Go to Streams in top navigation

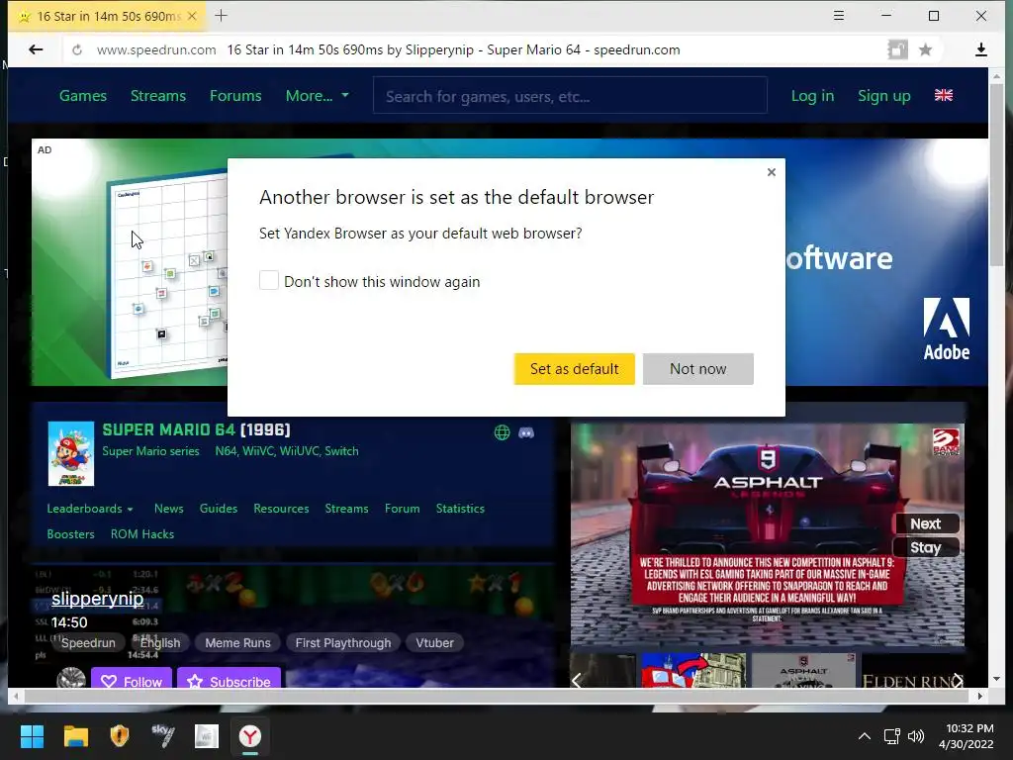pos(158,96)
